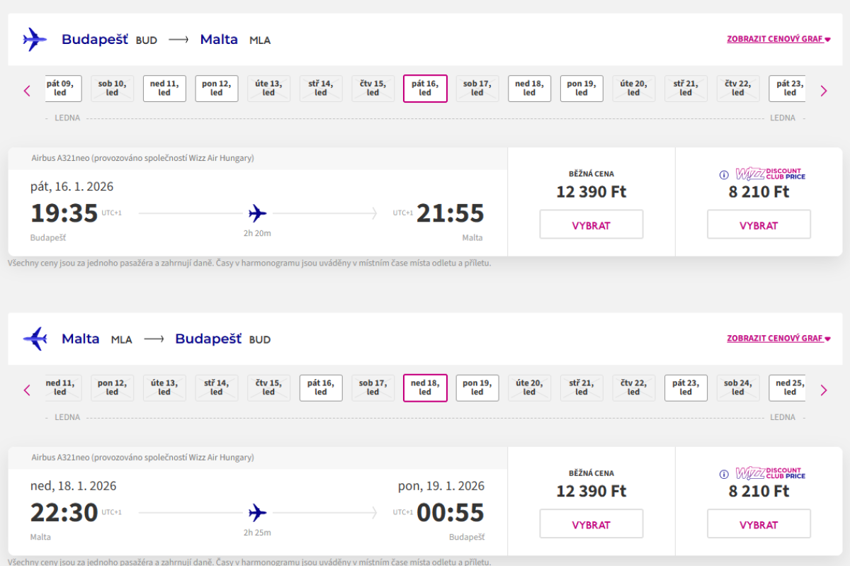Click the info icon beside return Wizz Discount Club
Image resolution: width=850 pixels, height=566 pixels.
pyautogui.click(x=724, y=475)
